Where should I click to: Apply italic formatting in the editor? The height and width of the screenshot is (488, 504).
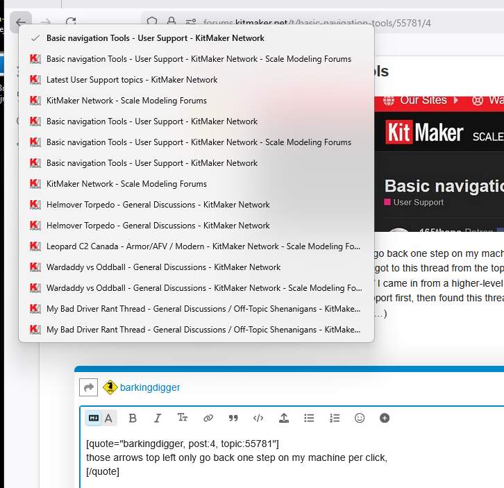click(x=158, y=418)
